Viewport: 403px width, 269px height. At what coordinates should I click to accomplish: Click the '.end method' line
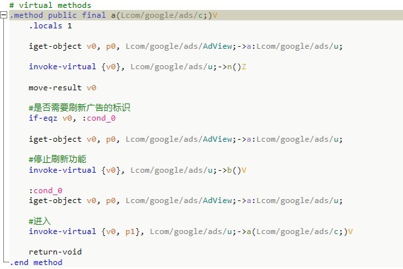coord(36,262)
